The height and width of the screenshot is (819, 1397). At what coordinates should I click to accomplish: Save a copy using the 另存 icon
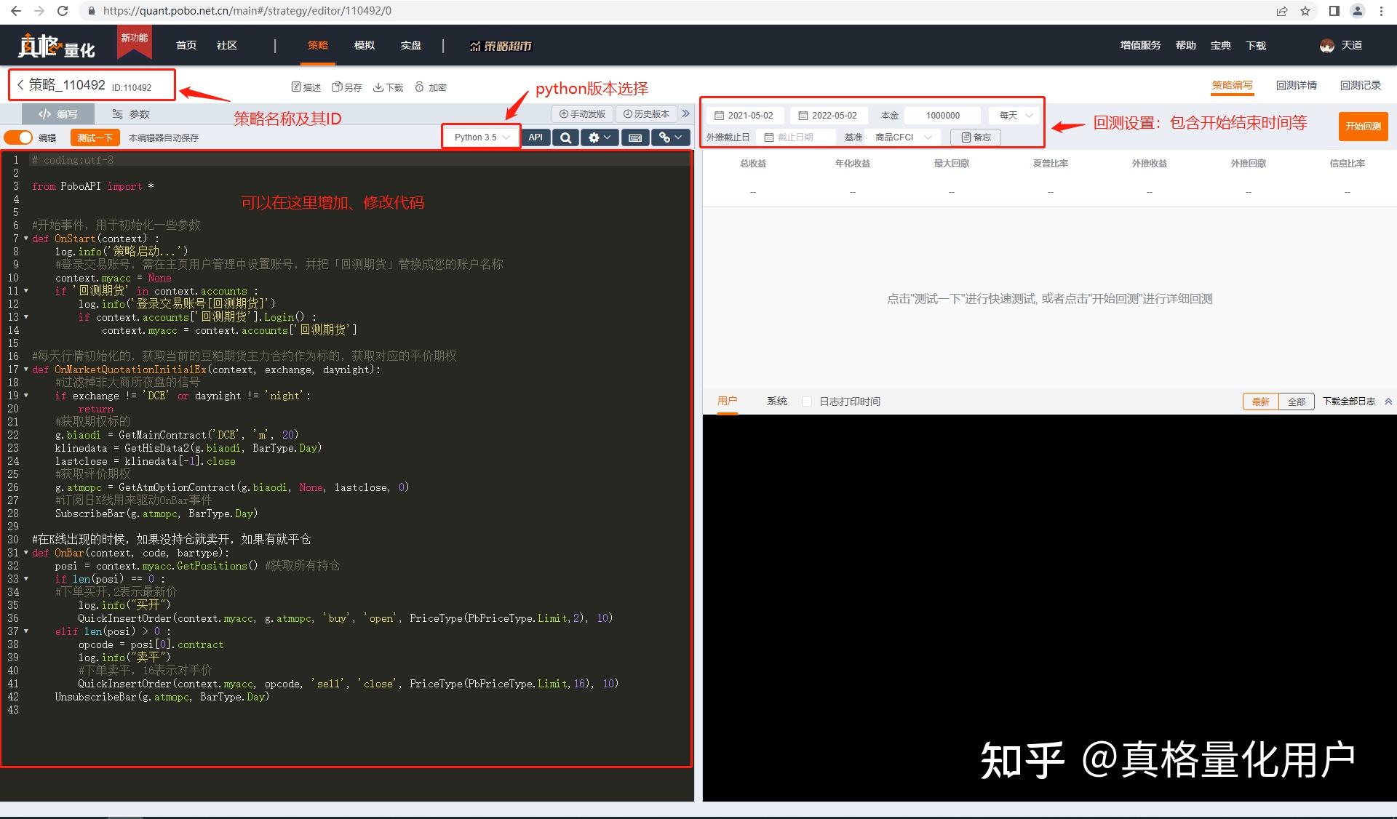[x=348, y=87]
